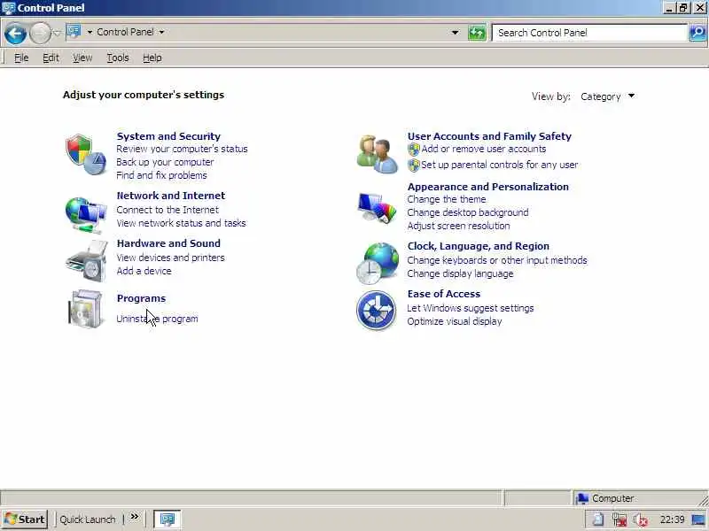
Task: Open the Network and Internet globe icon
Action: pos(86,214)
